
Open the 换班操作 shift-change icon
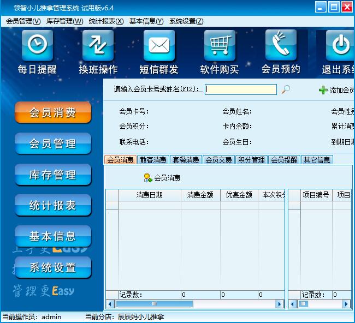(98, 45)
